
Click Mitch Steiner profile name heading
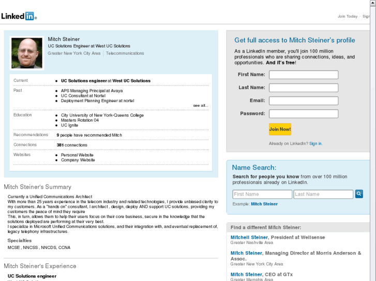[64, 39]
